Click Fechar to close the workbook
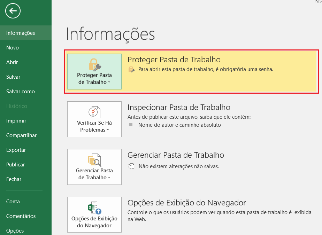The image size is (322, 235). click(14, 179)
